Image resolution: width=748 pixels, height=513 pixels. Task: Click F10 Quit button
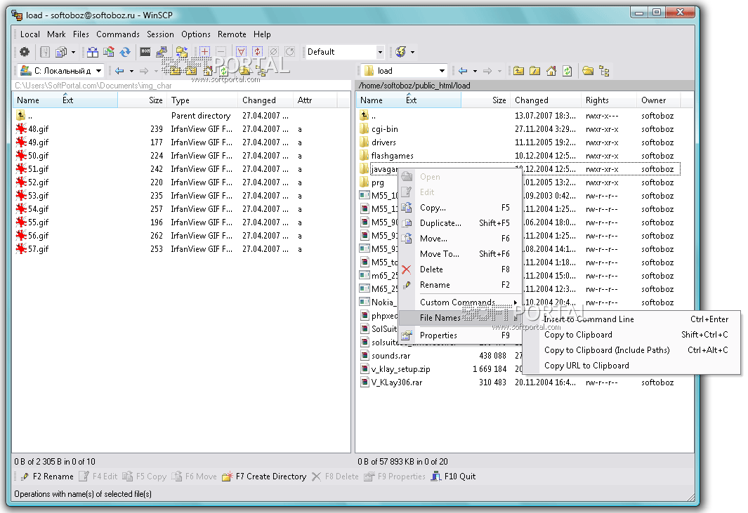(454, 477)
